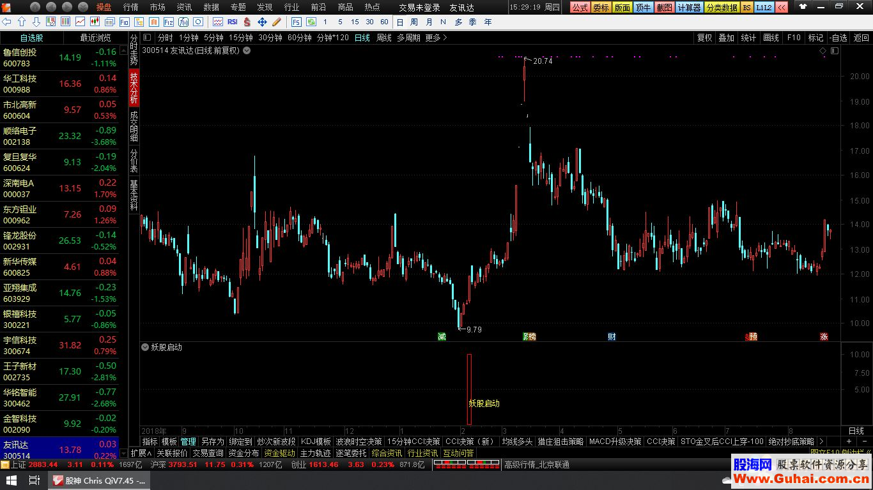The width and height of the screenshot is (873, 490).
Task: Click the << collapse button
Action: pos(781,8)
